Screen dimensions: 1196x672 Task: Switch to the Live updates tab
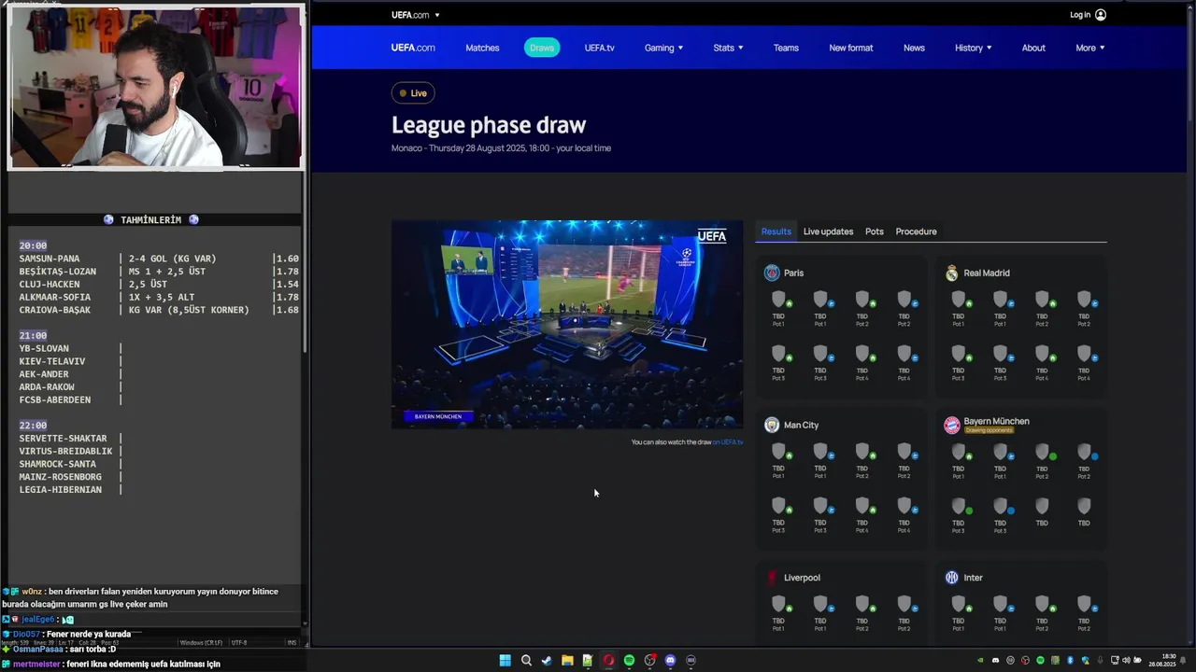click(828, 231)
